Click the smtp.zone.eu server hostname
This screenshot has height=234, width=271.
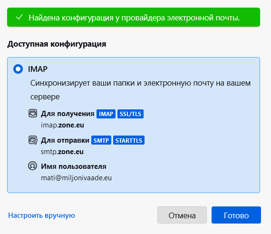click(62, 152)
